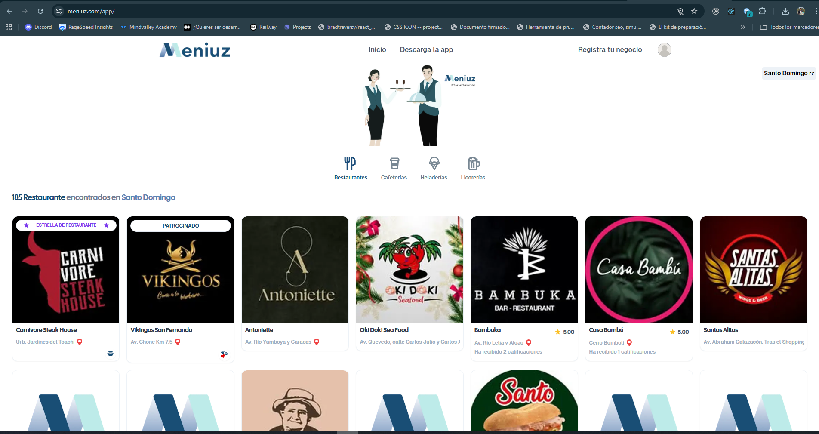Click the location pin beside Cerro Bomboli
Viewport: 819px width, 434px height.
point(629,342)
